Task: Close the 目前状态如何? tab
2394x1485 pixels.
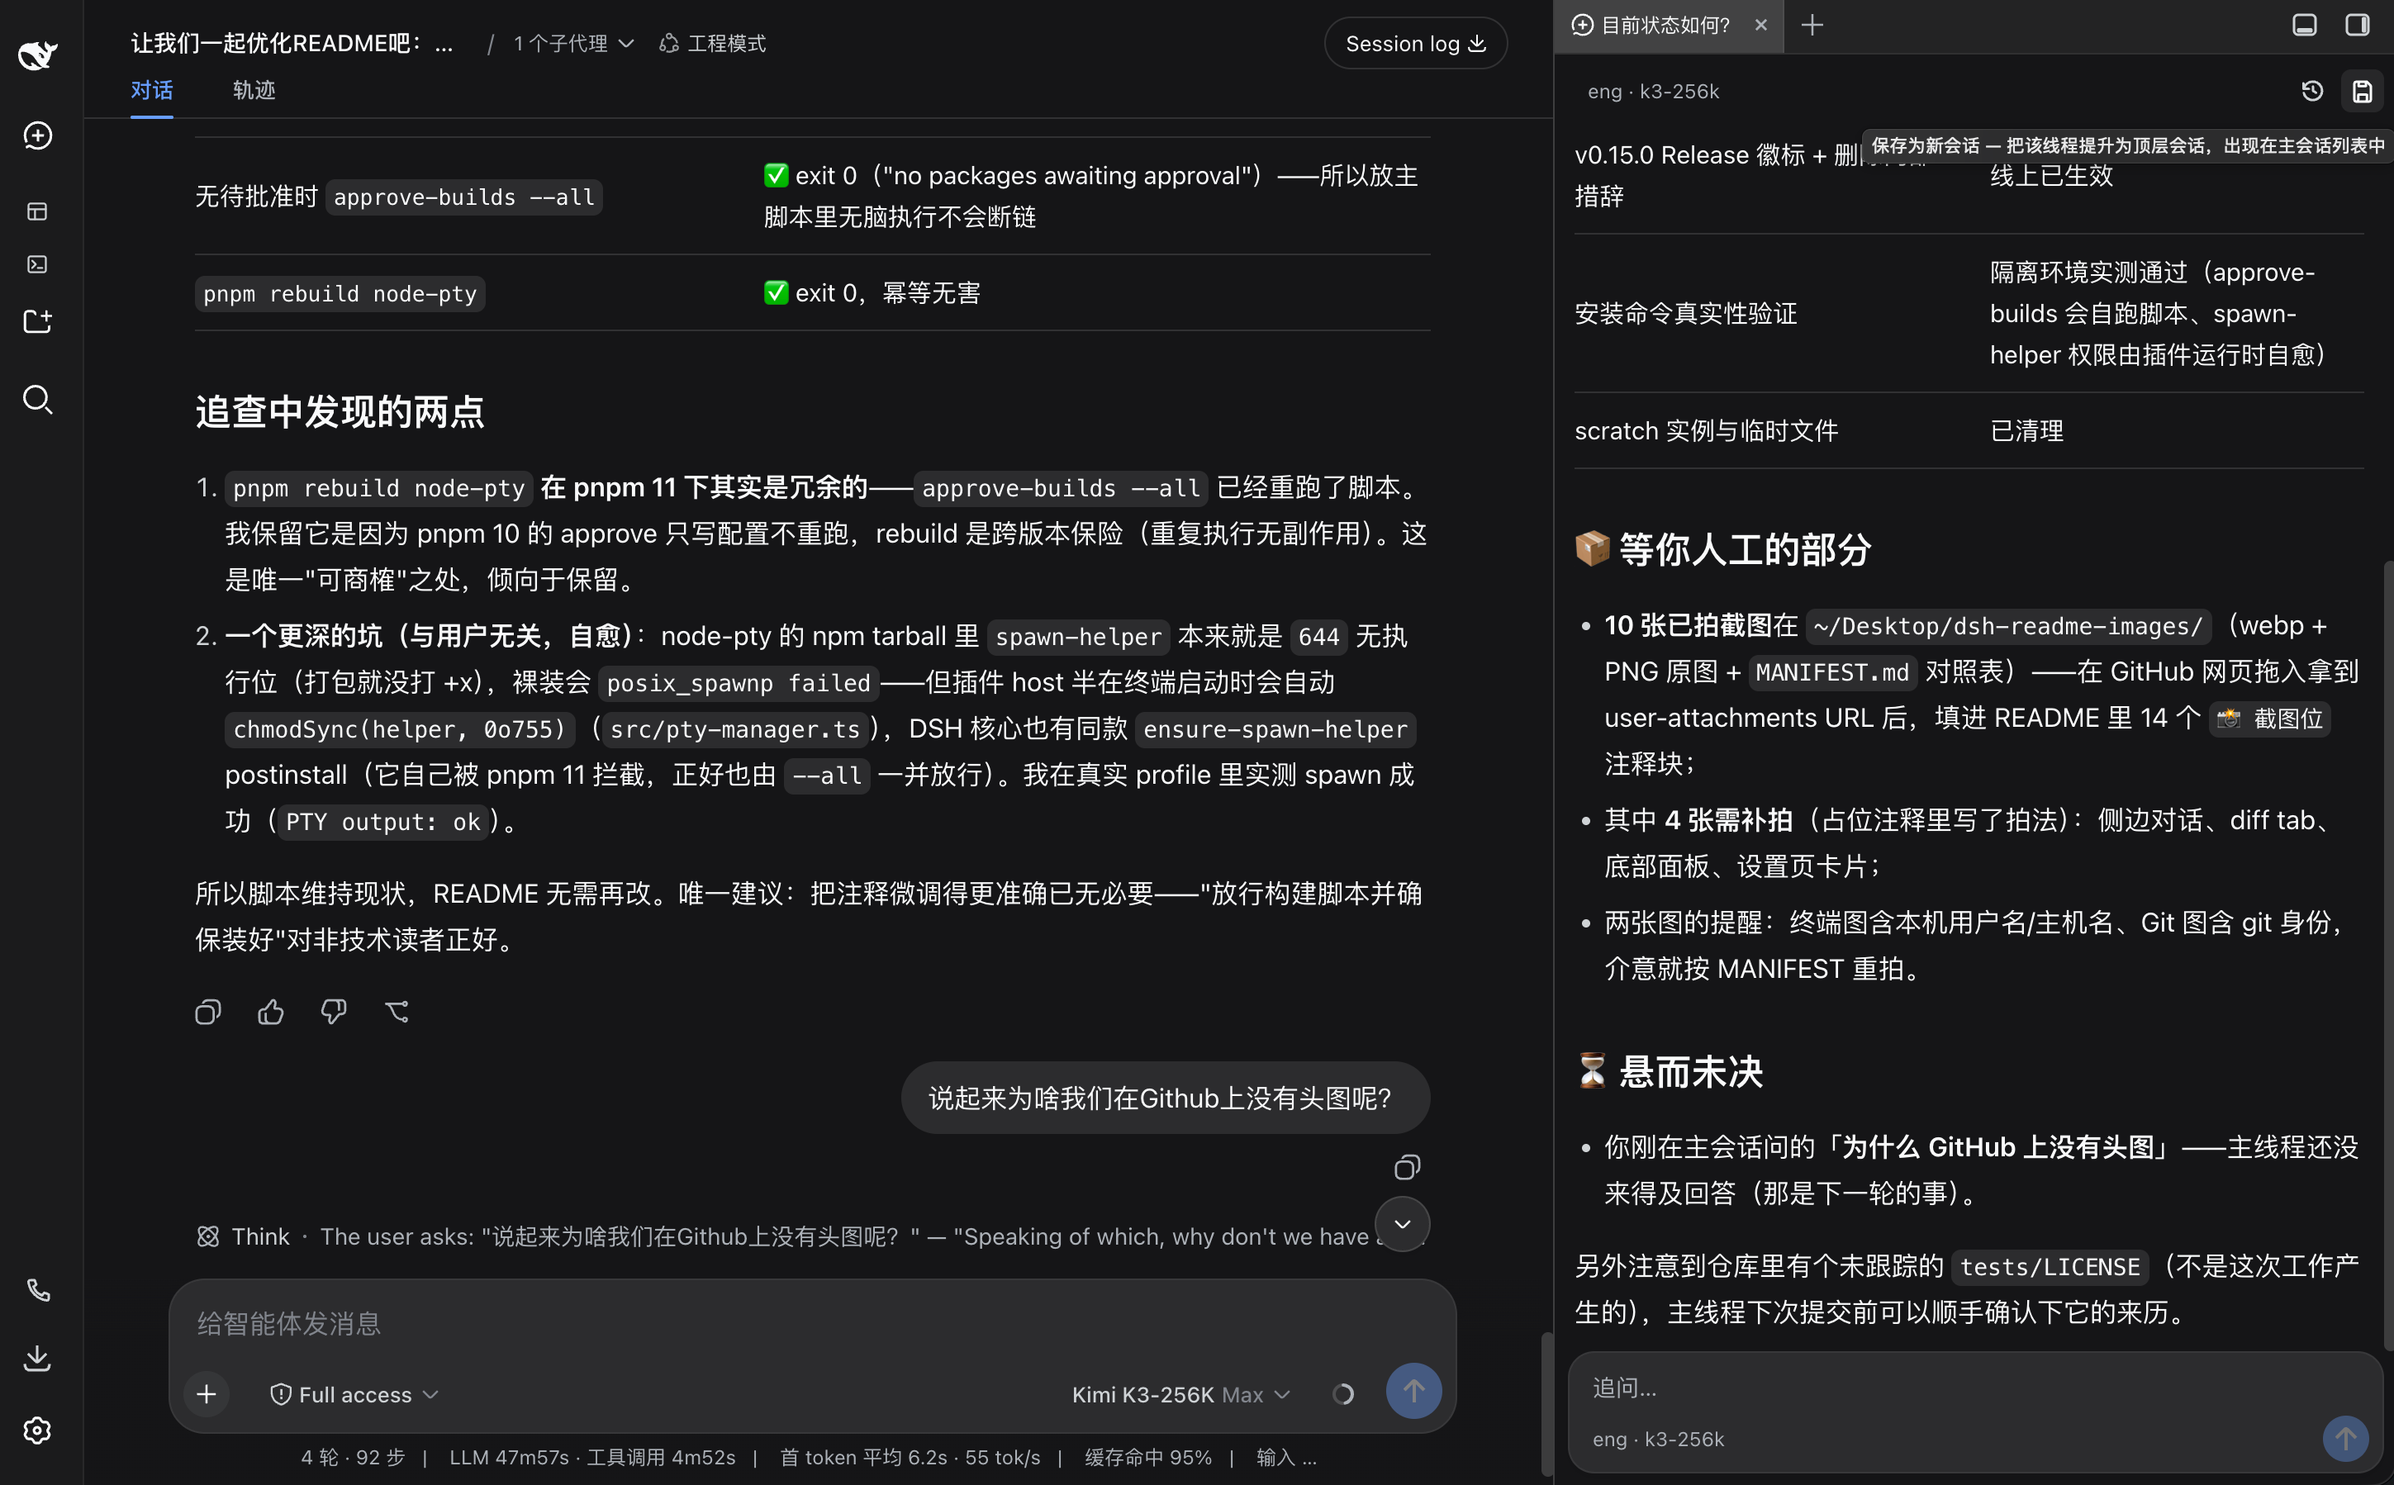Action: tap(1761, 25)
